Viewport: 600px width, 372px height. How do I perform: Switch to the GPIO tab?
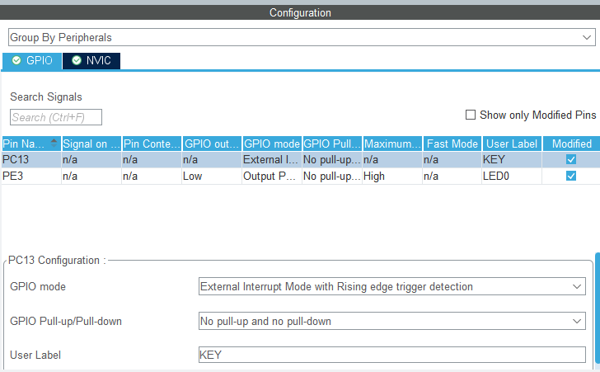32,61
